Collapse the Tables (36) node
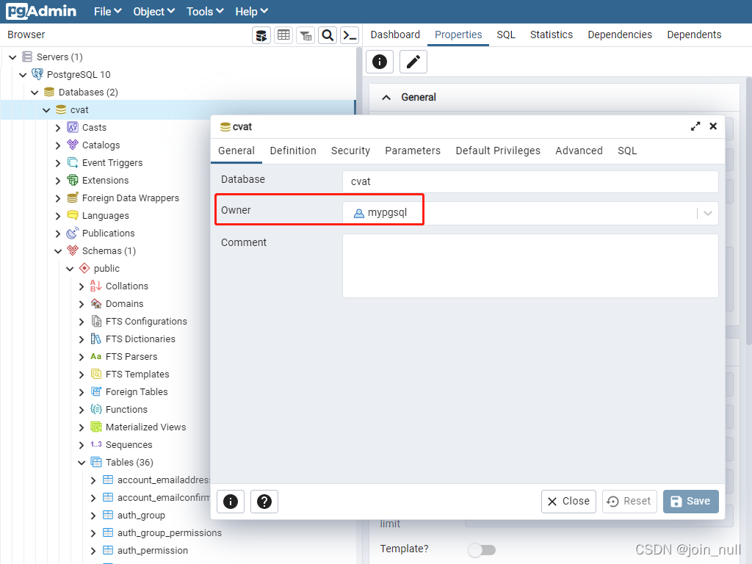752x564 pixels. 82,463
